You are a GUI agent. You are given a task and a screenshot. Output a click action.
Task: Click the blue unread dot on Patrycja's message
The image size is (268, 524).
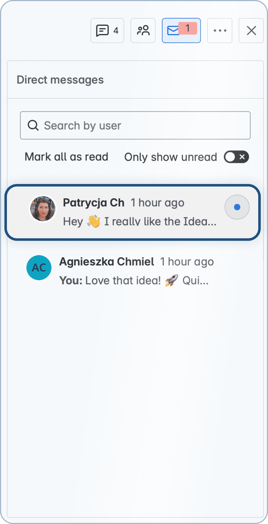237,207
